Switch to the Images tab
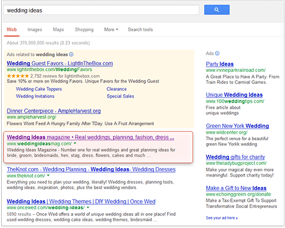 [x=35, y=30]
